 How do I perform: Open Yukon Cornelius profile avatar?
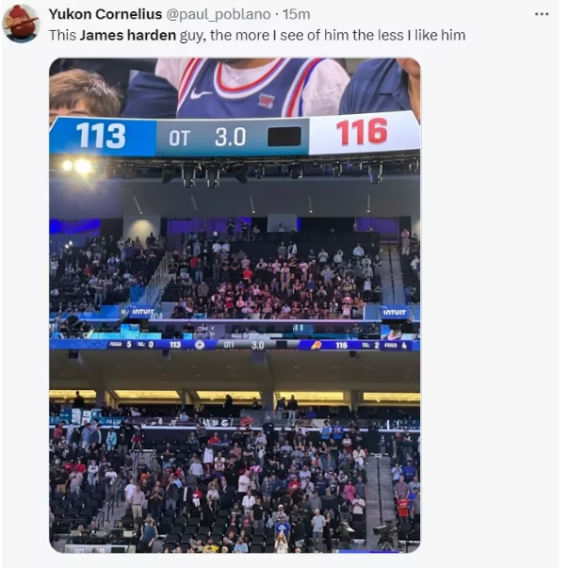click(x=21, y=24)
